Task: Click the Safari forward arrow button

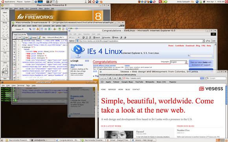Action: point(105,78)
